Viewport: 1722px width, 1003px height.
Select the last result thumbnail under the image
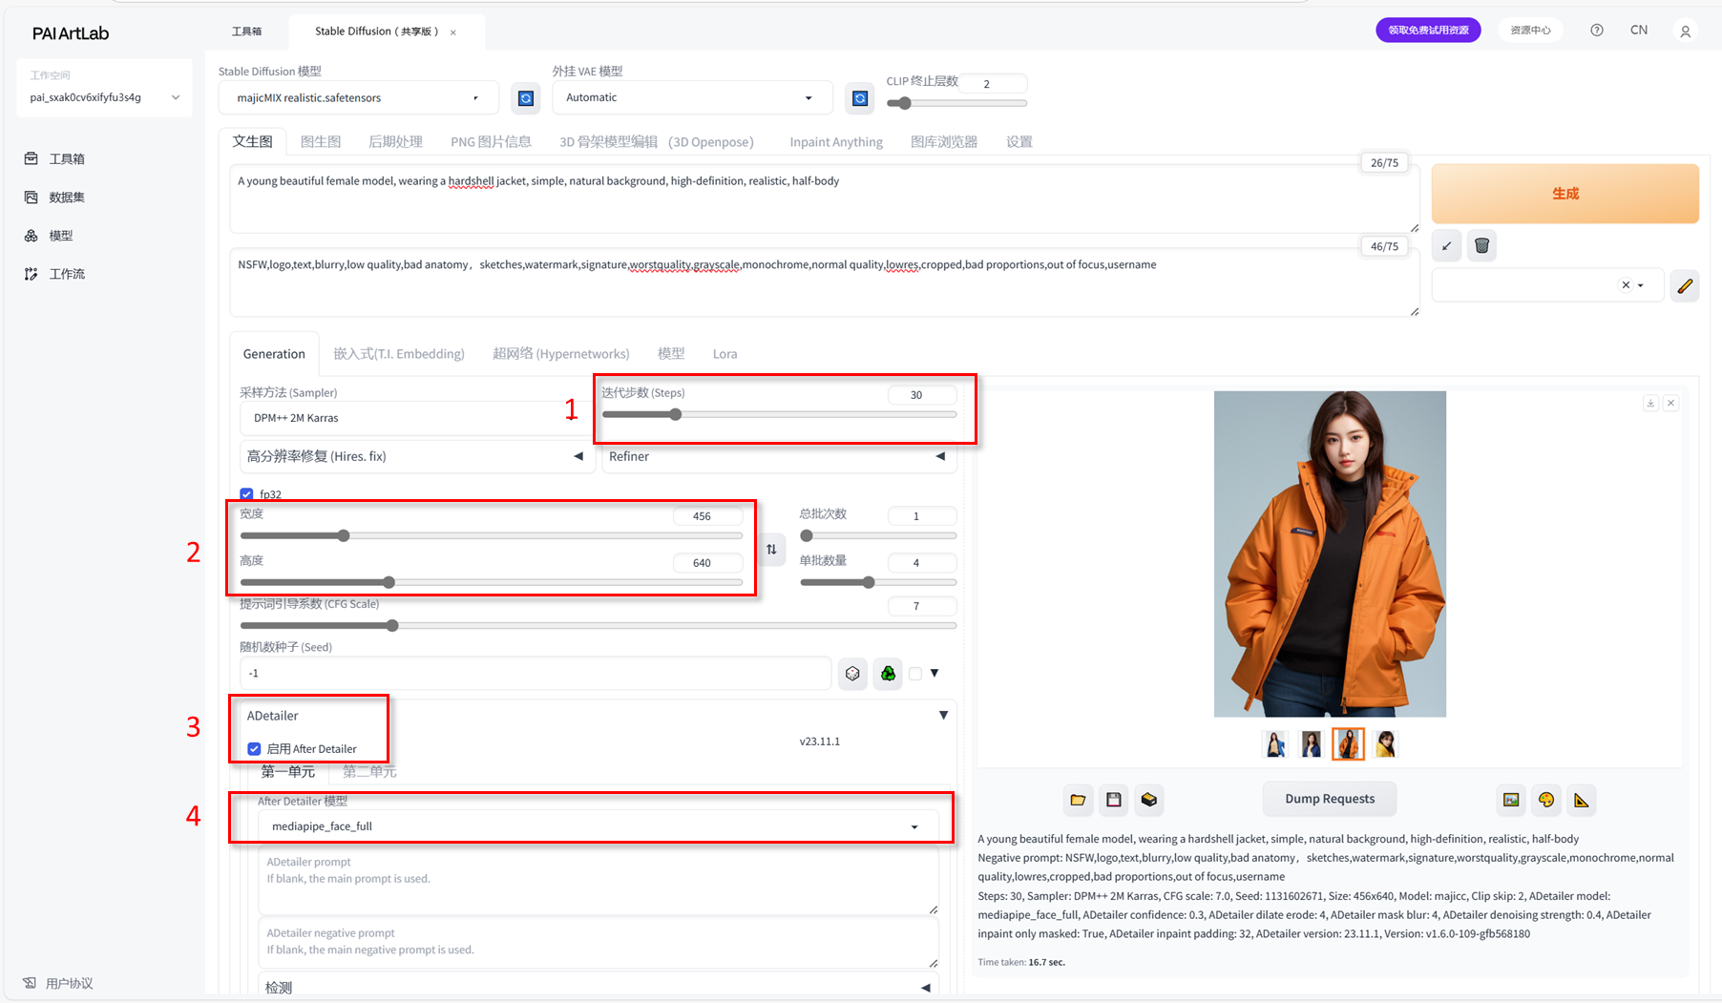tap(1385, 743)
